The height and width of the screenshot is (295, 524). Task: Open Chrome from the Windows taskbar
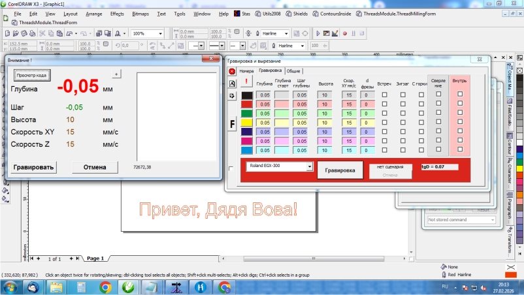[105, 287]
